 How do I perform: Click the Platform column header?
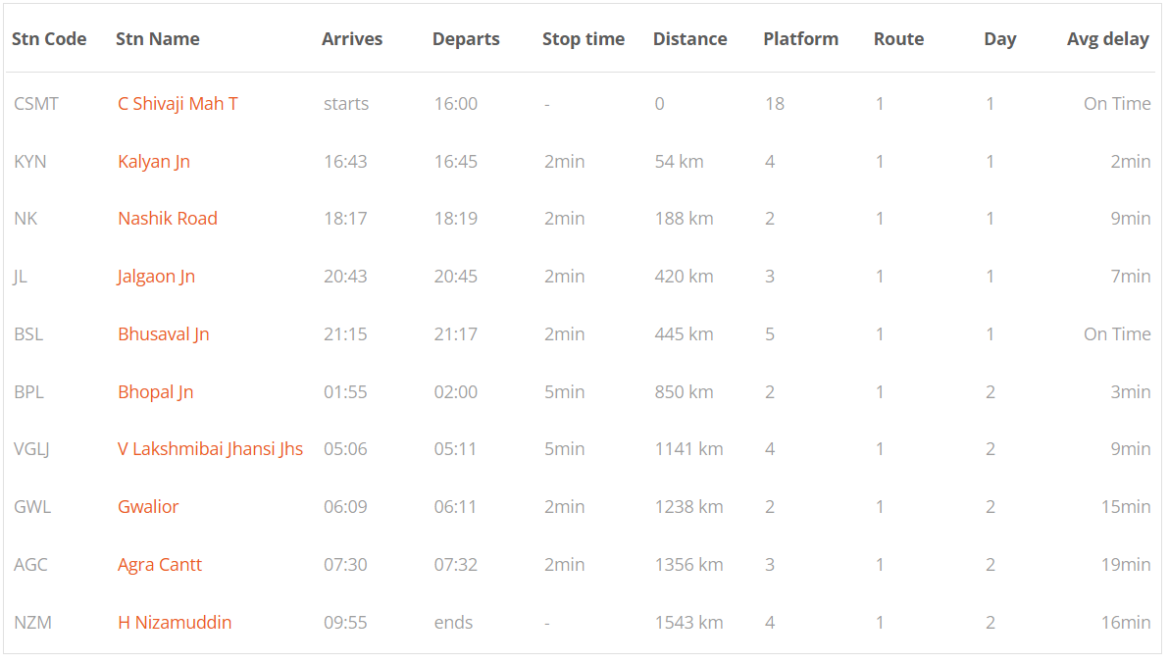click(800, 39)
